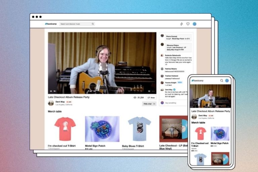The width and height of the screenshot is (258, 172).
Task: Open the Baby Blues T-Shirt product image
Action: click(139, 129)
